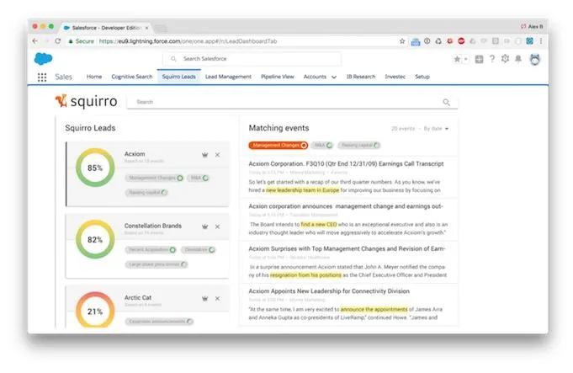Expand the Accounts tab dropdown chevron

[334, 77]
